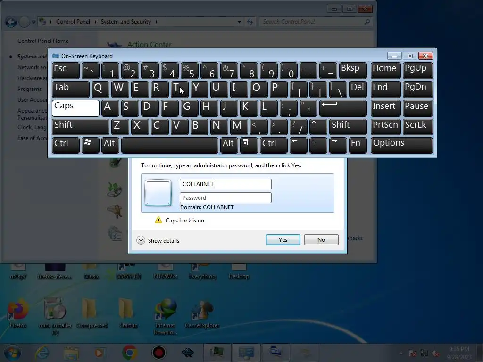Tap the PrtScn key
Screen dimensions: 483x362
coord(386,127)
